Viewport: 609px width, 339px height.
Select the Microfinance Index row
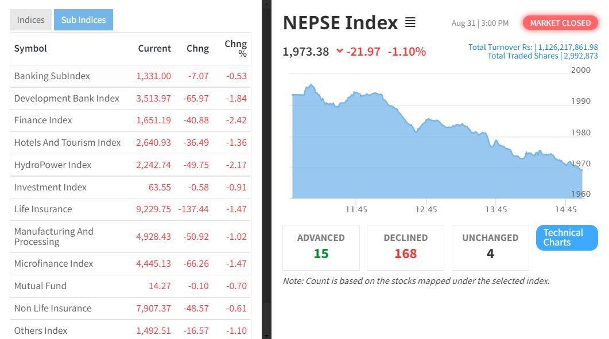tap(53, 263)
